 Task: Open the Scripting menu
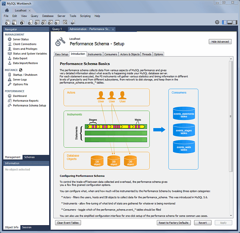pos(85,16)
